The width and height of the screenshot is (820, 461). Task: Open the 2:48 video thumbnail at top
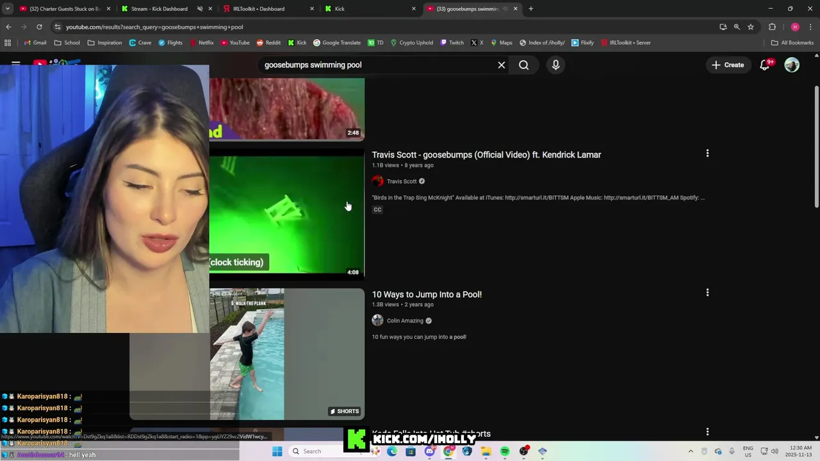point(287,109)
